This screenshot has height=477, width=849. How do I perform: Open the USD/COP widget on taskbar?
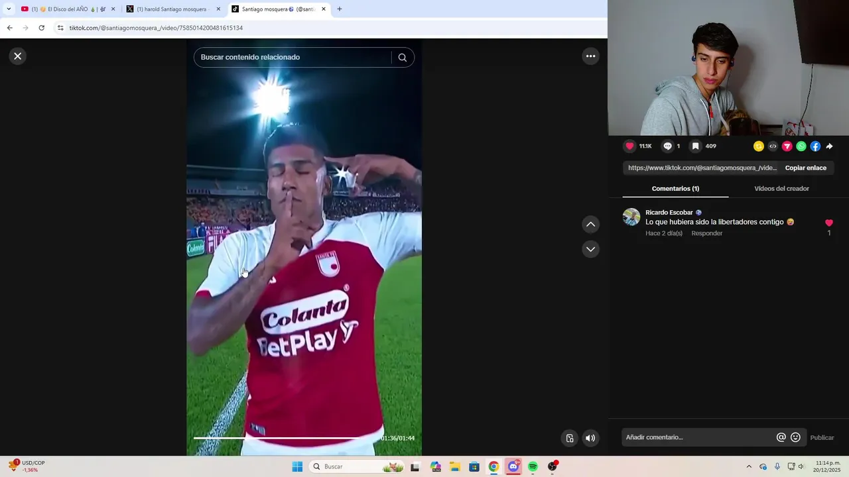[x=27, y=466]
